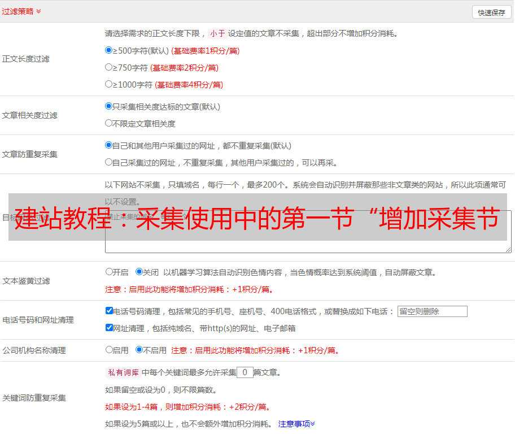Set 文本鉴黄过滤 to 关闭
Image resolution: width=515 pixels, height=434 pixels.
(x=139, y=272)
